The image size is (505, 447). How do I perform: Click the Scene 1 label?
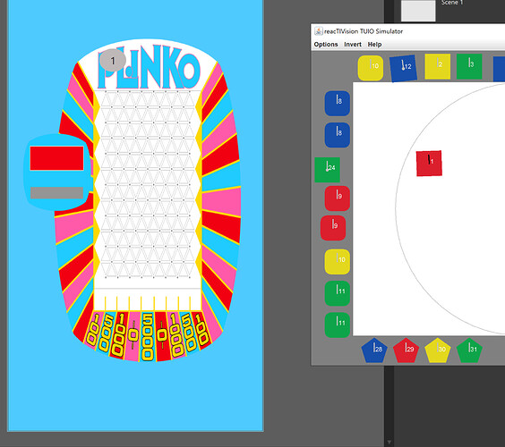[x=452, y=3]
